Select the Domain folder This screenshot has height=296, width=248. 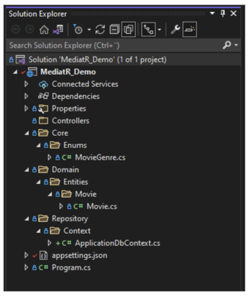pos(66,170)
